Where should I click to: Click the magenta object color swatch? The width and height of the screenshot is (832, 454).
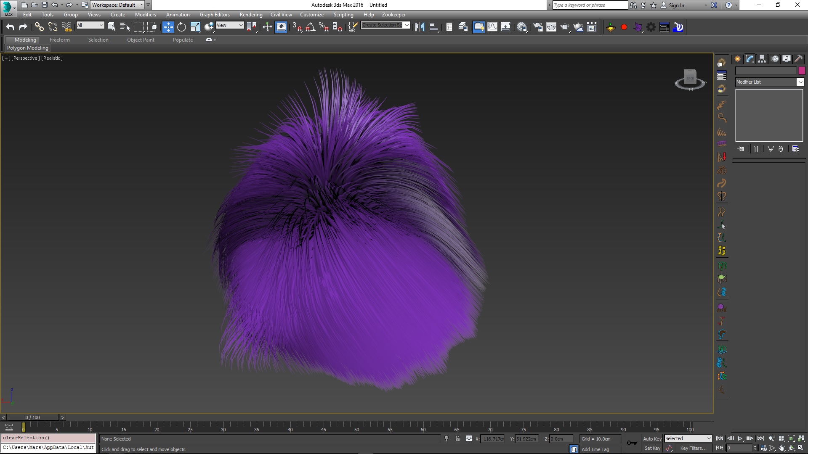point(802,71)
